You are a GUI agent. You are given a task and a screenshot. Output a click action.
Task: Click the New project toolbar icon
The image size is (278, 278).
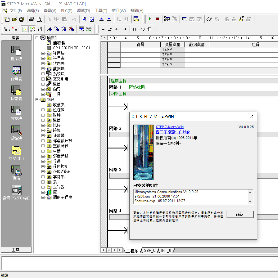coord(7,19)
